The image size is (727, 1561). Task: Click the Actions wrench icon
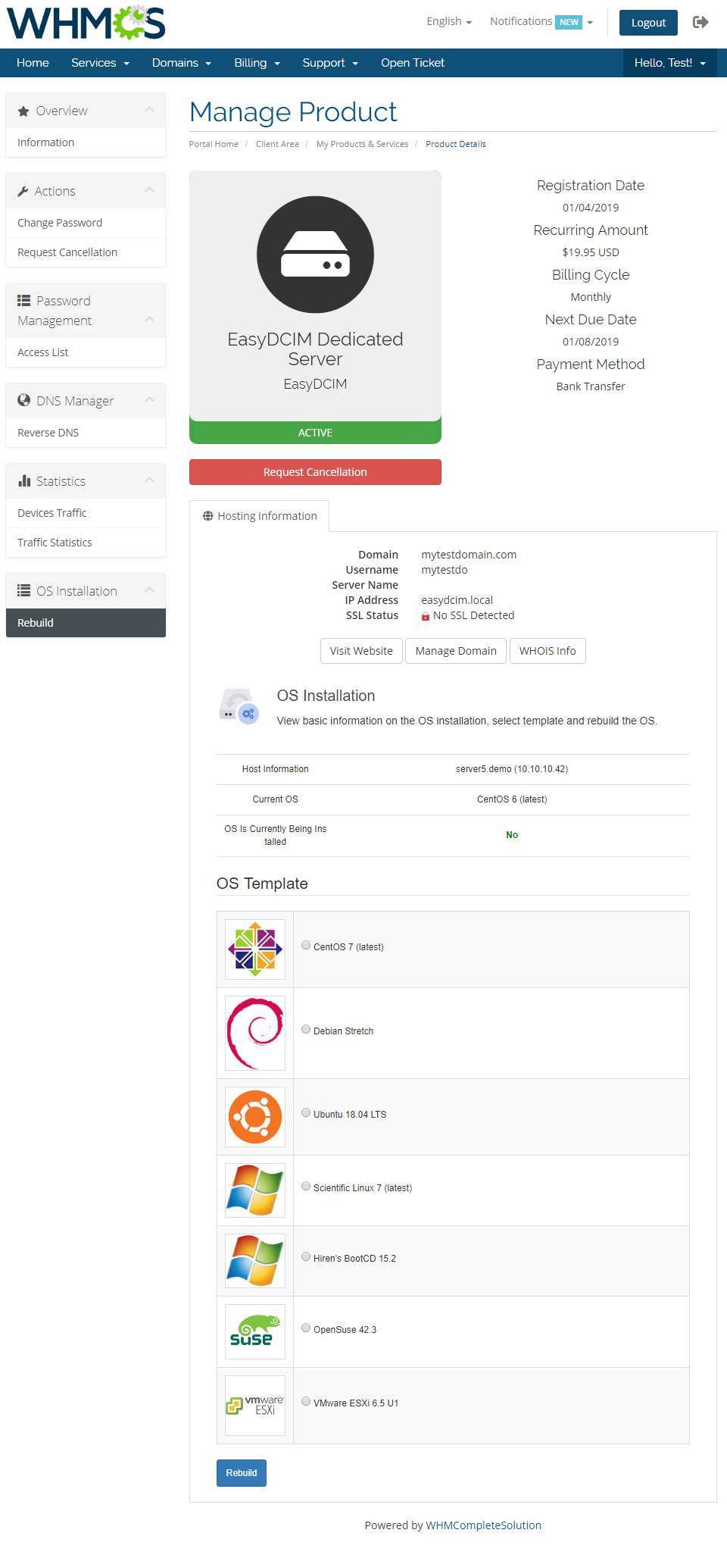(x=23, y=192)
